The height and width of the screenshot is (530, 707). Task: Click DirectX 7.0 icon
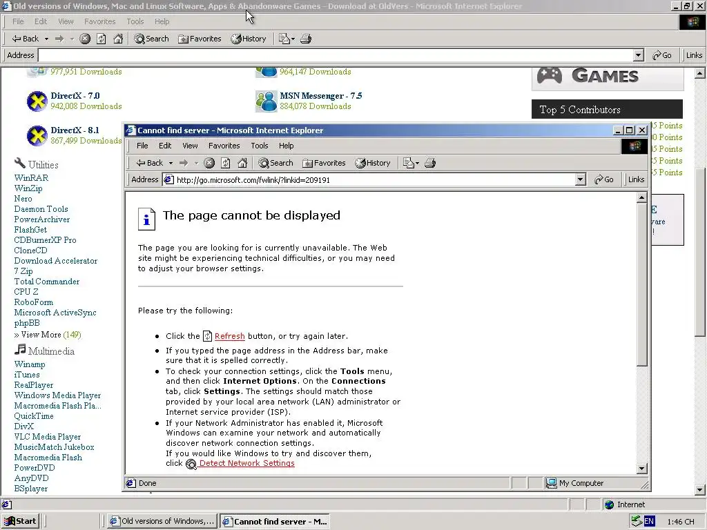tap(37, 101)
